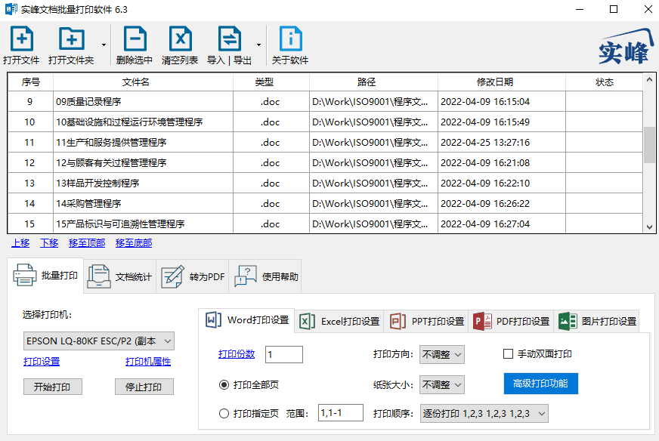Screen dimensions: 659x441
Task: Open the 使用帮助 tab
Action: pyautogui.click(x=265, y=277)
